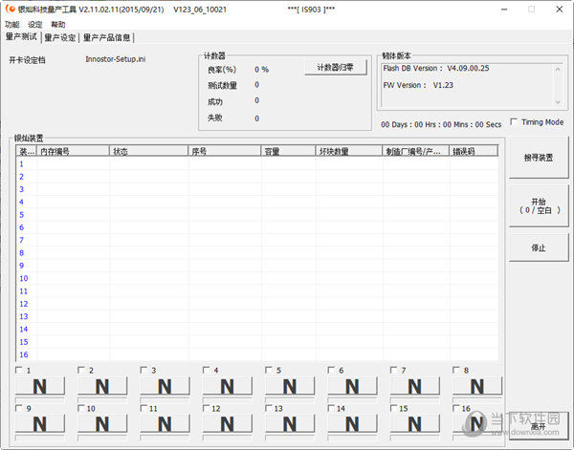Click the N status button for port 7
Screen dimensions: 574x450
tap(415, 386)
